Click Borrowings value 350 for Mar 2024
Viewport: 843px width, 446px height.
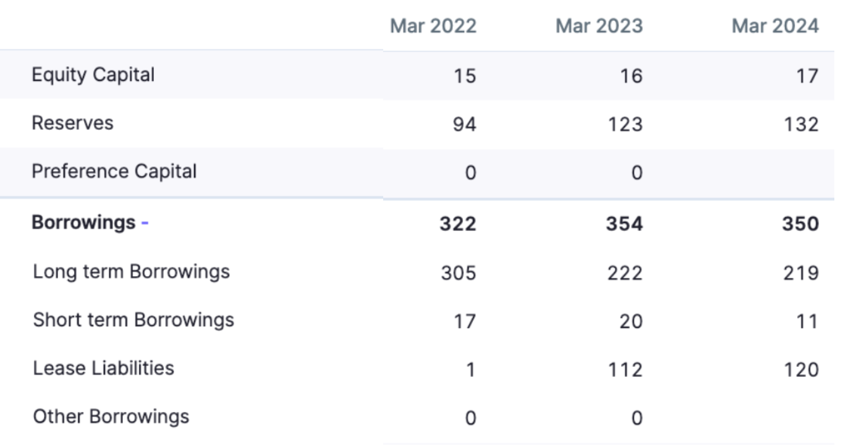point(800,223)
